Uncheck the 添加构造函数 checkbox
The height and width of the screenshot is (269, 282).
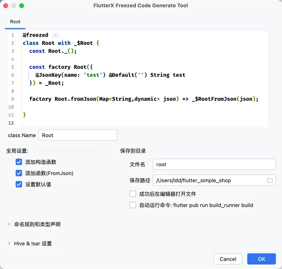[x=19, y=162]
